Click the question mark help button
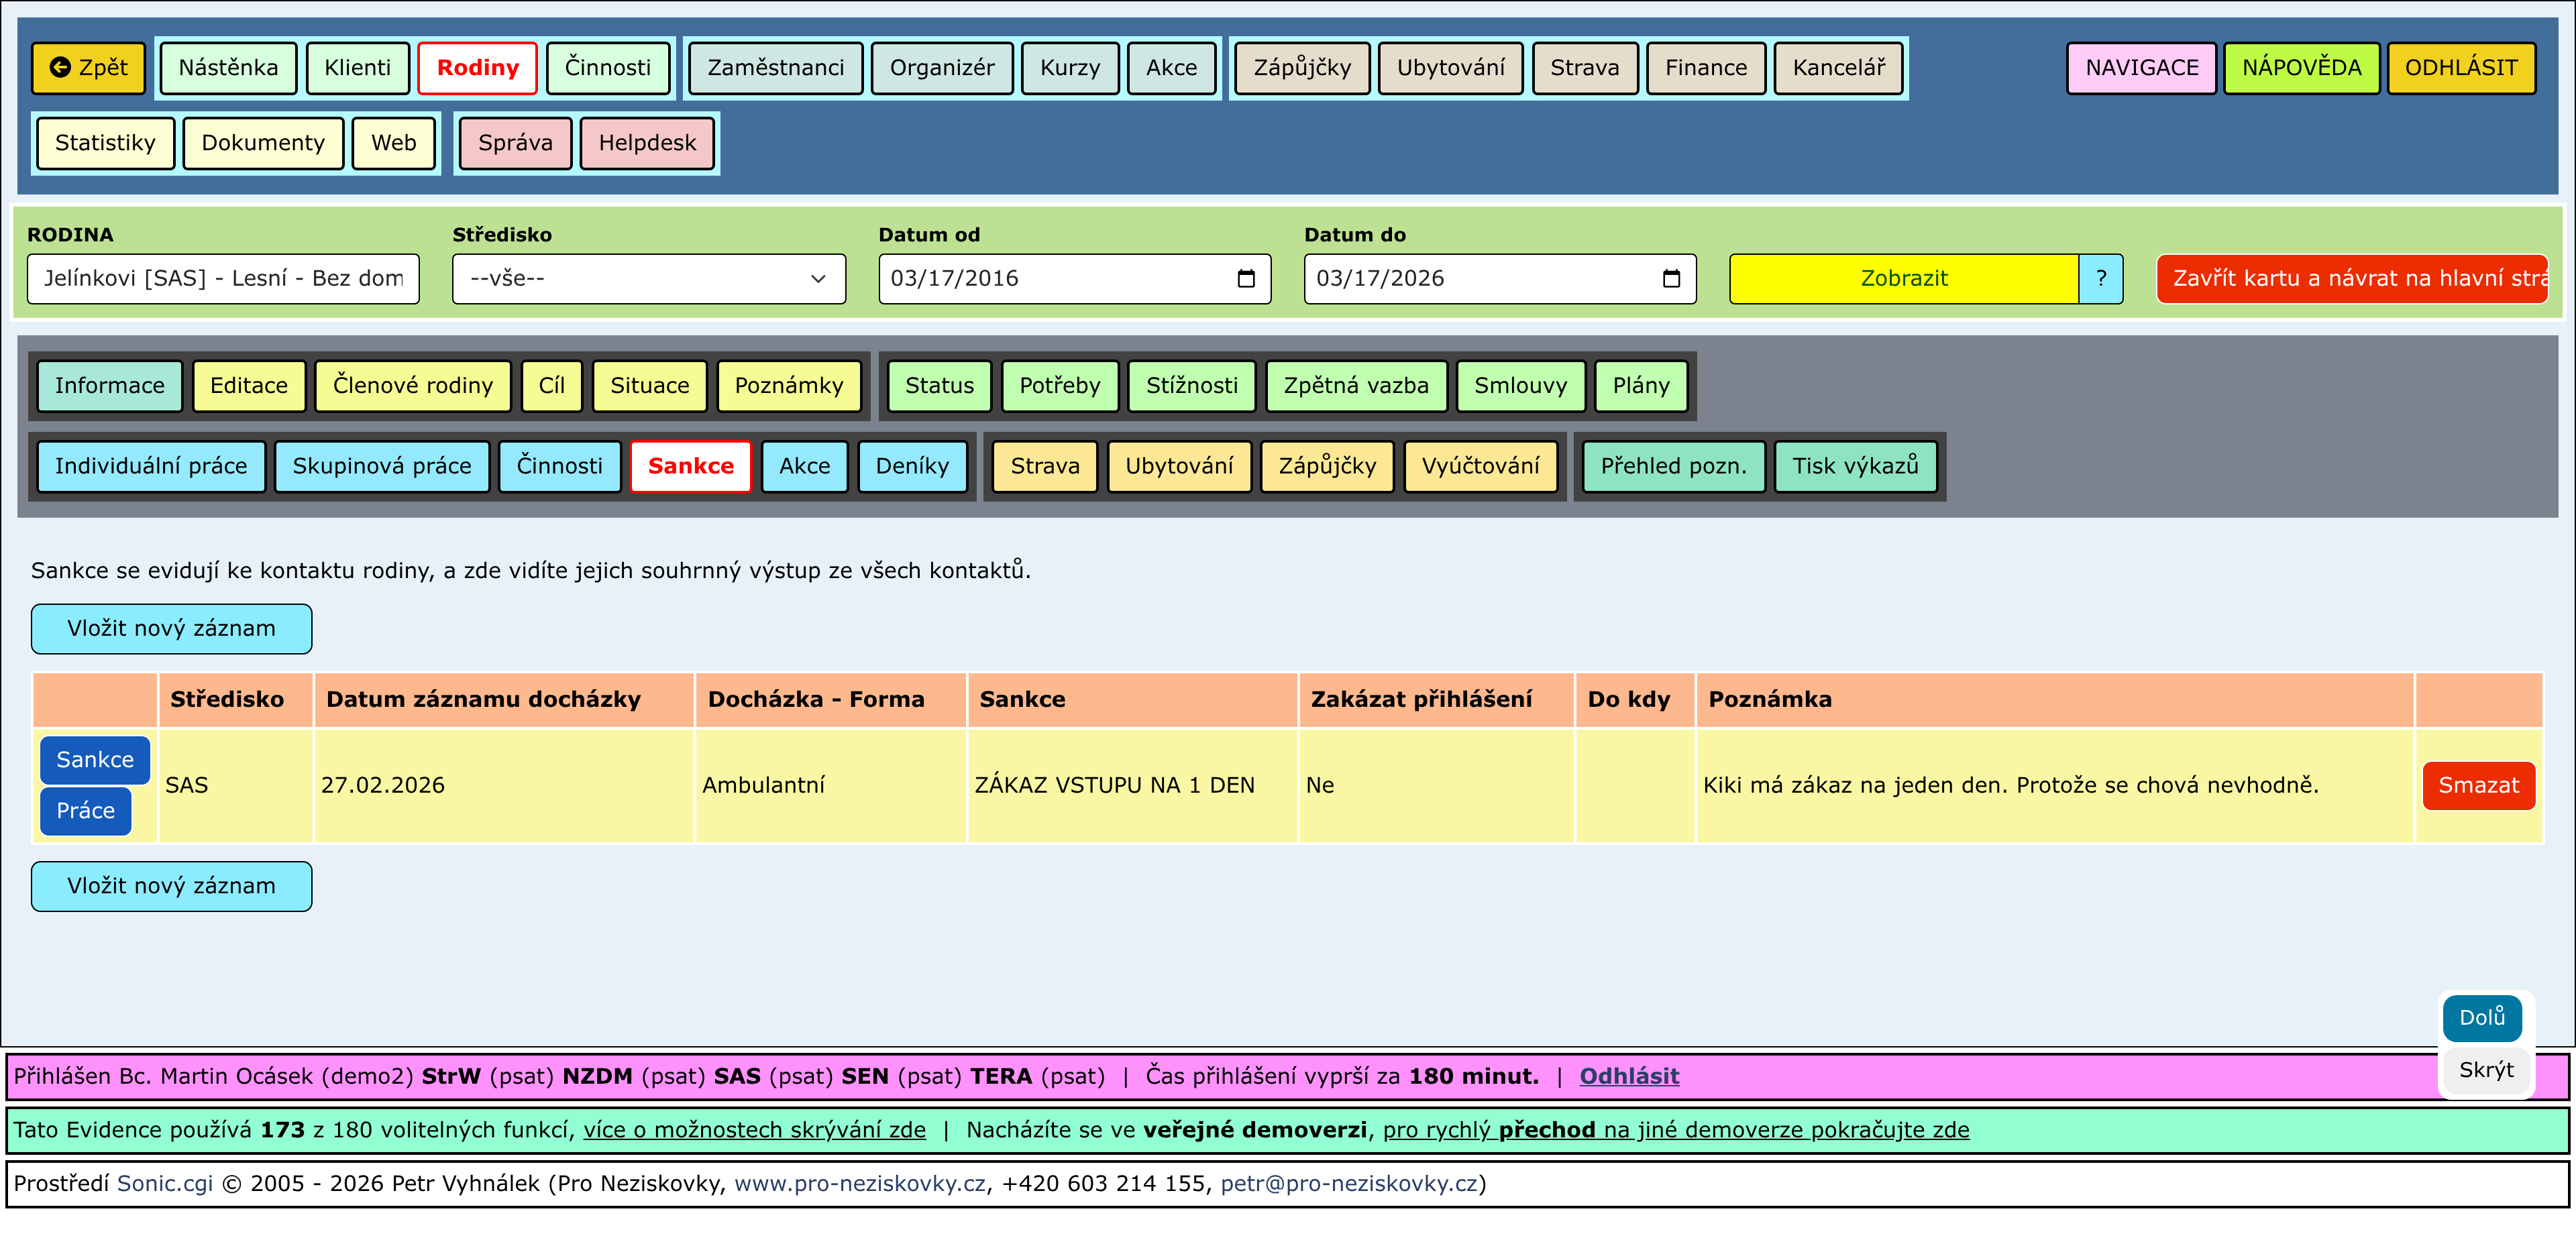 [x=2100, y=279]
